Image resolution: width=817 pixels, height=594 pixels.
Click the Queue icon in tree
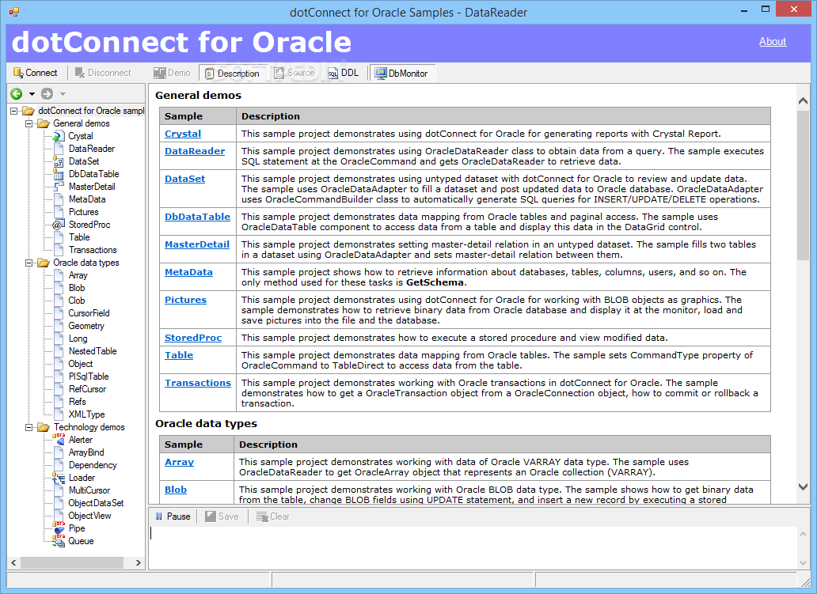[x=59, y=541]
